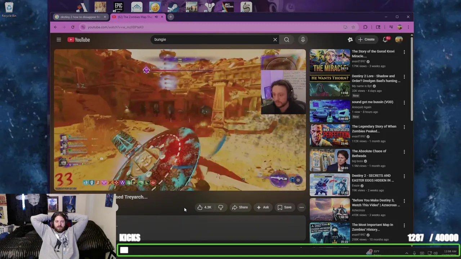
Task: Save video to playlist
Action: 285,207
